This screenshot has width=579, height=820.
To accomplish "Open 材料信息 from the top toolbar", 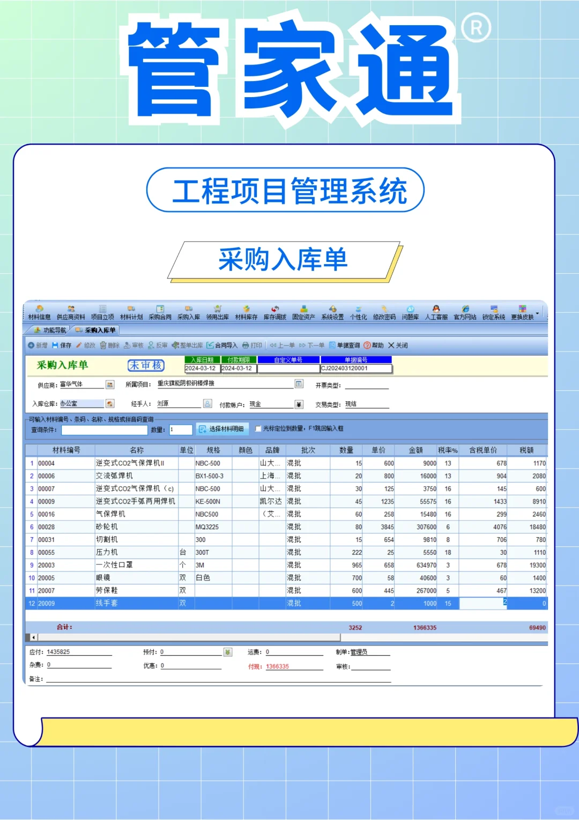I will pos(39,311).
